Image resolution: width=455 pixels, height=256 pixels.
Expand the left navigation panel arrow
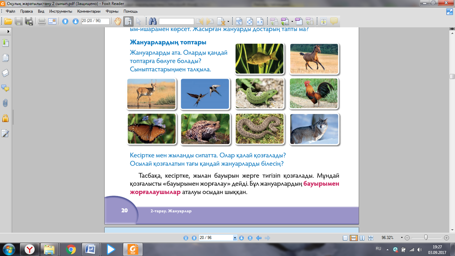pos(8,31)
